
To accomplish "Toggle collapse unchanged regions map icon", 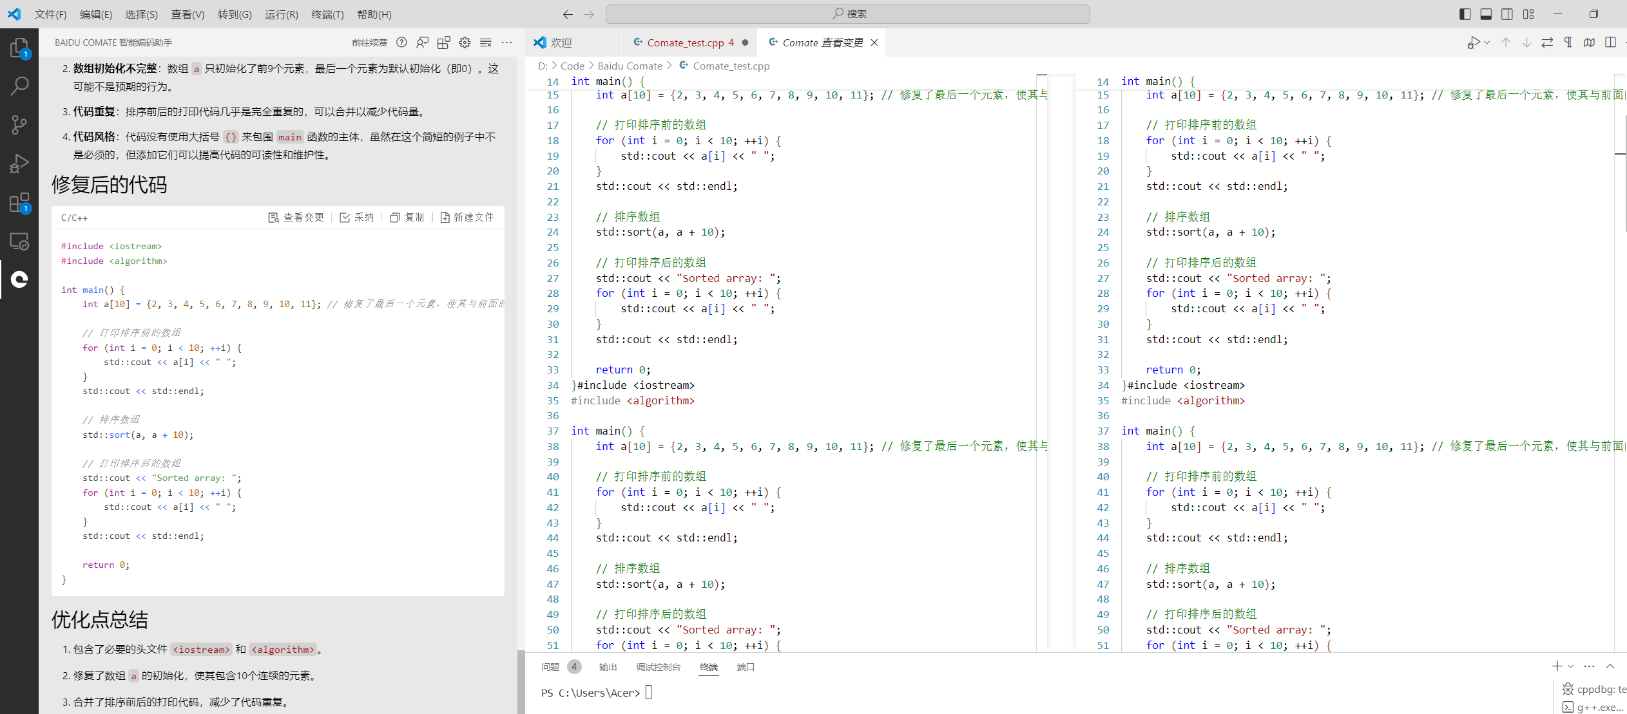I will click(x=1590, y=42).
